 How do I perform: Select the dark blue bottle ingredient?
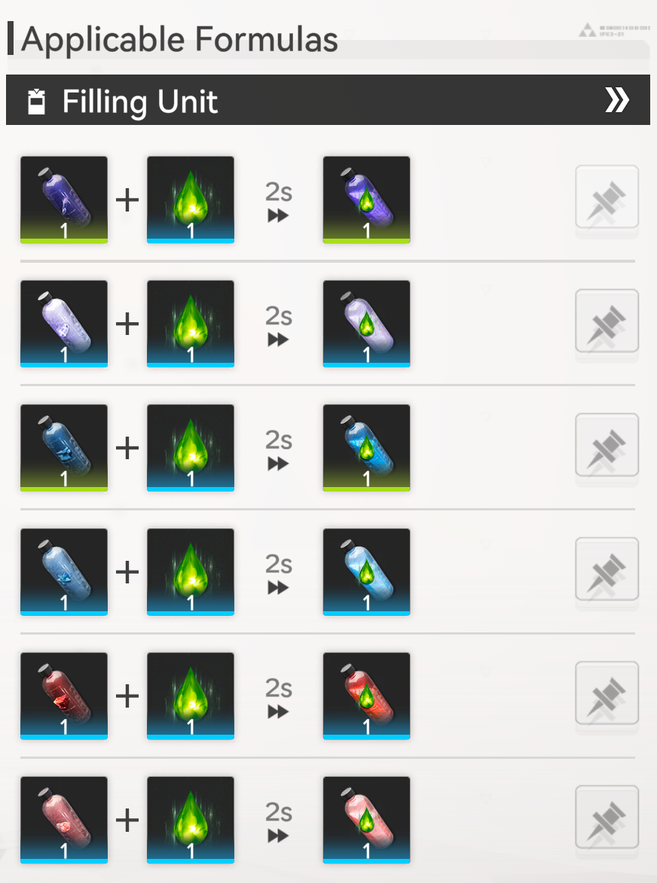pos(64,448)
